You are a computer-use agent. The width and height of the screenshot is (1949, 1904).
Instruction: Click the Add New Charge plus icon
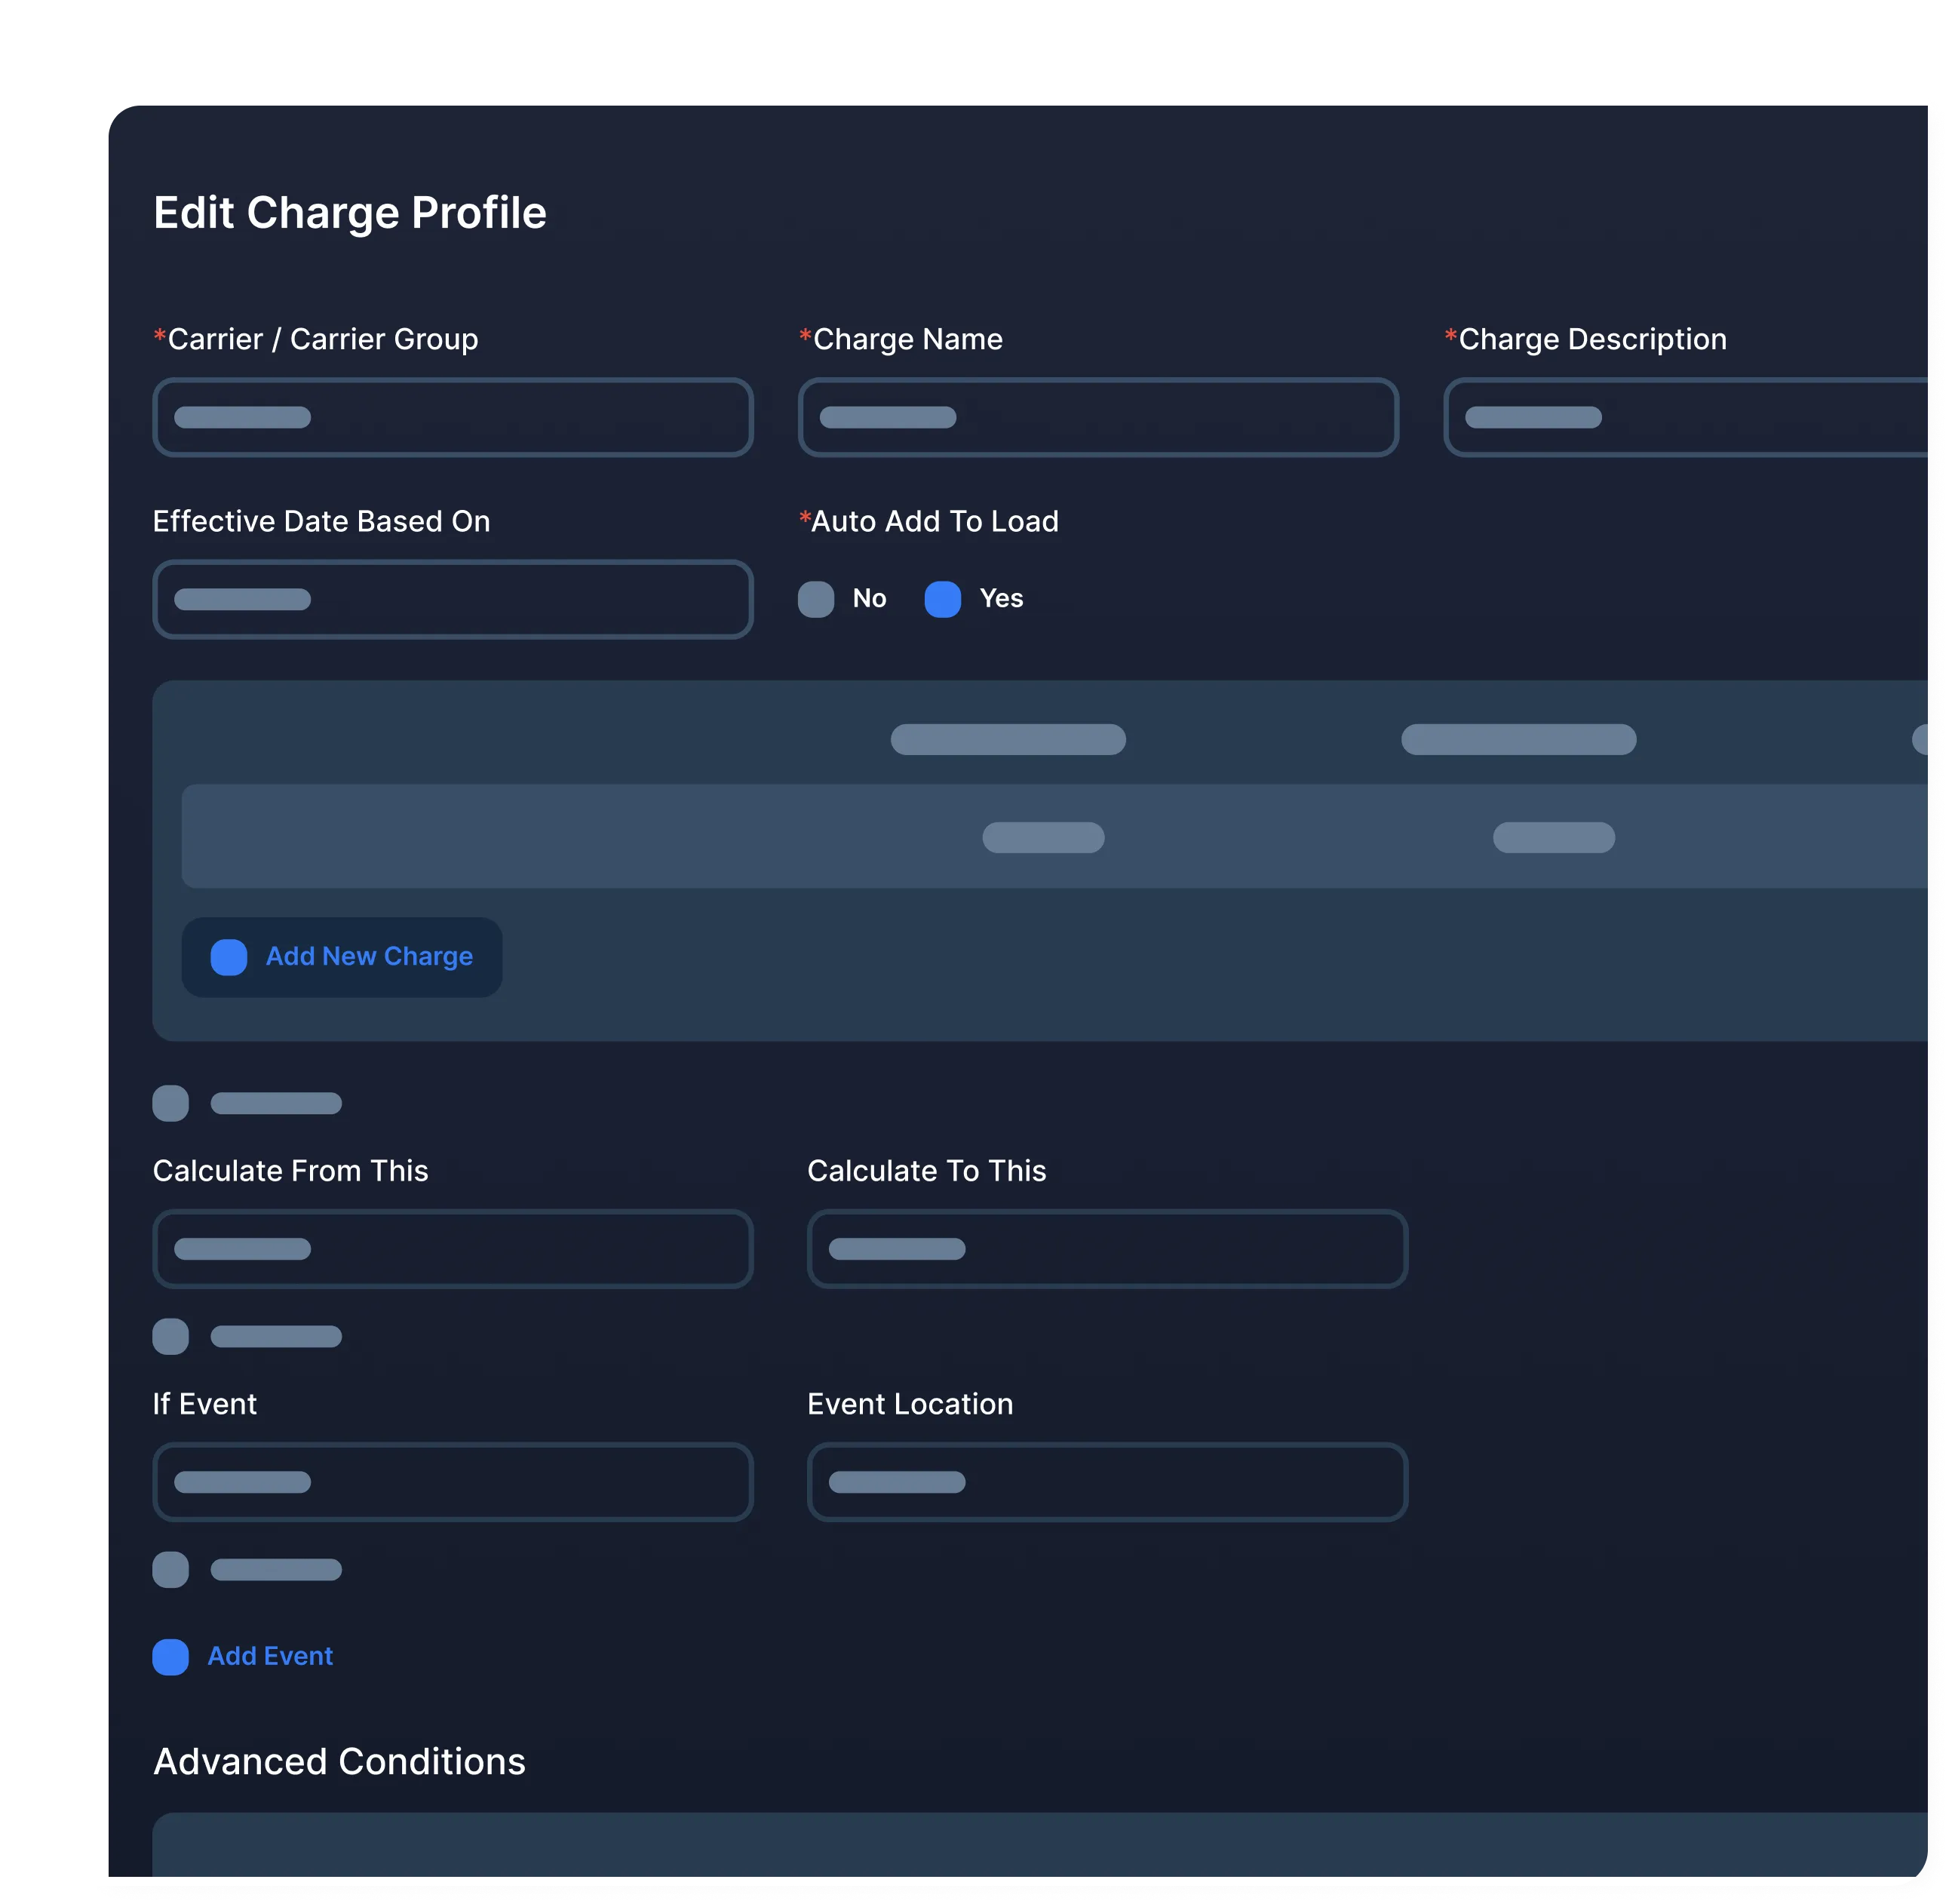228,957
